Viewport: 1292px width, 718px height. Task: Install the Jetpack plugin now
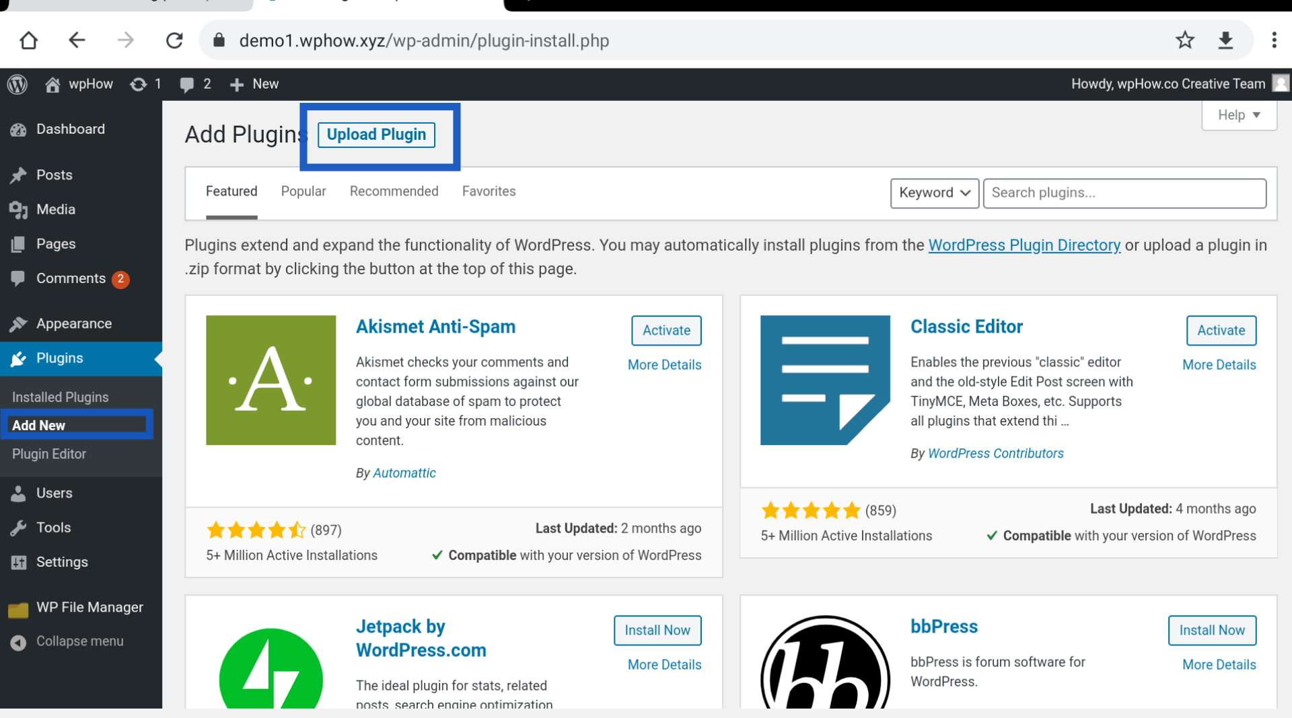[657, 630]
